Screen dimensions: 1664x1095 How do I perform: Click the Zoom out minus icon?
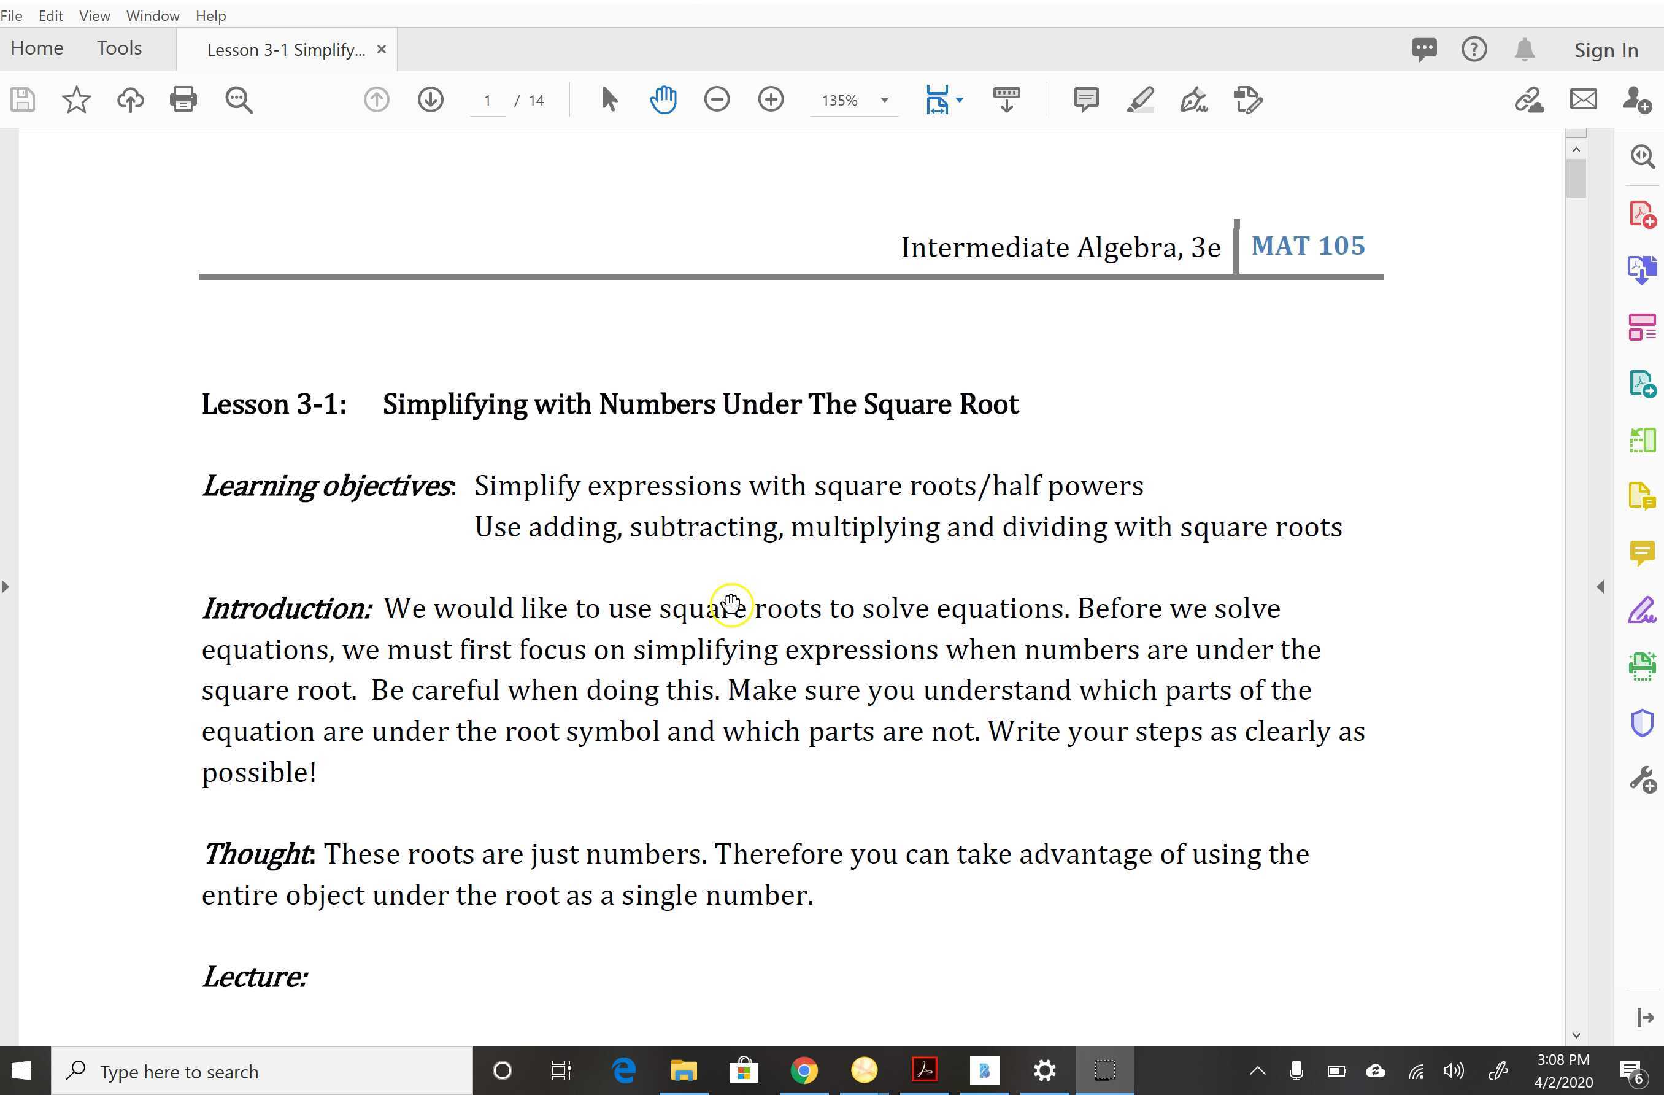coord(717,99)
